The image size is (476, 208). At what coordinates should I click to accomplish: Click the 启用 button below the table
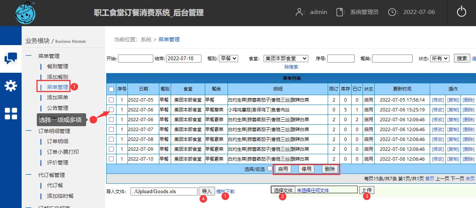pos(283,169)
